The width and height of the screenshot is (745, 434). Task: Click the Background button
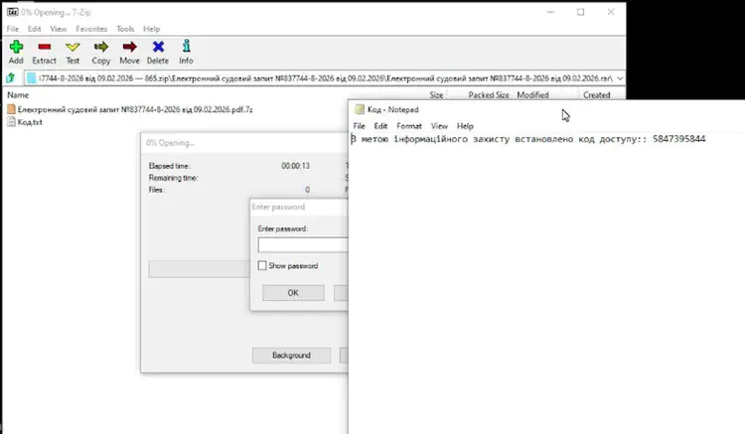(x=292, y=355)
